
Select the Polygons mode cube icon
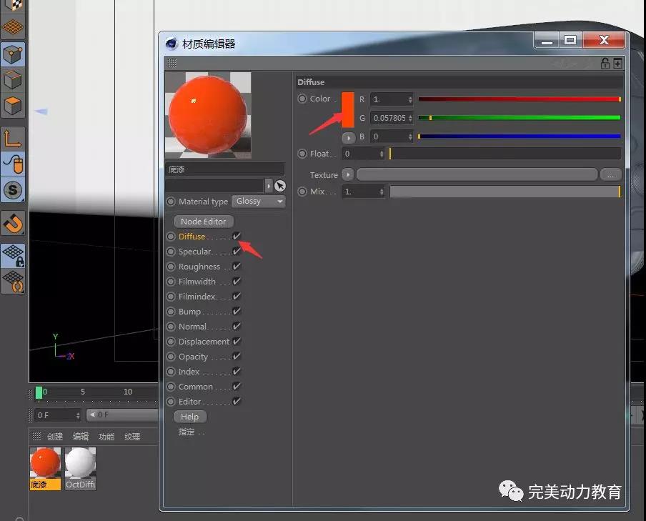(13, 106)
